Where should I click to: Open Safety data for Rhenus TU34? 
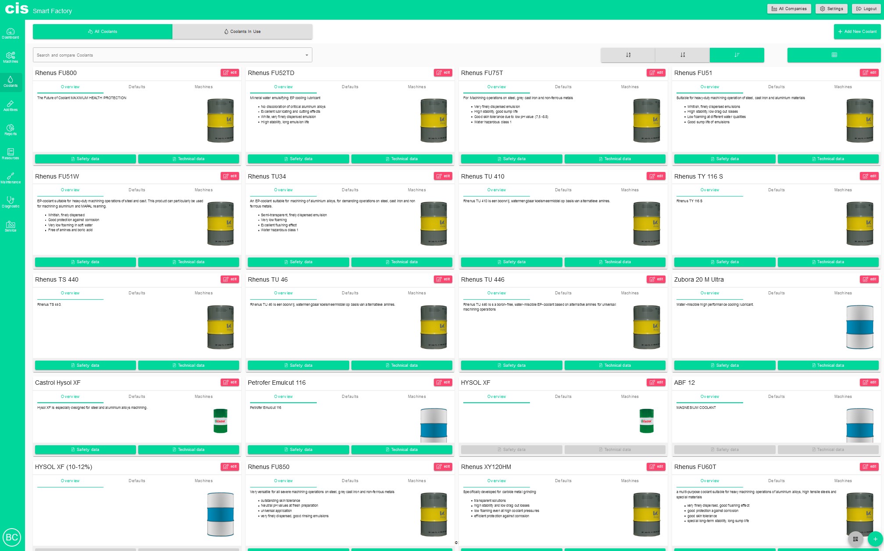[298, 262]
